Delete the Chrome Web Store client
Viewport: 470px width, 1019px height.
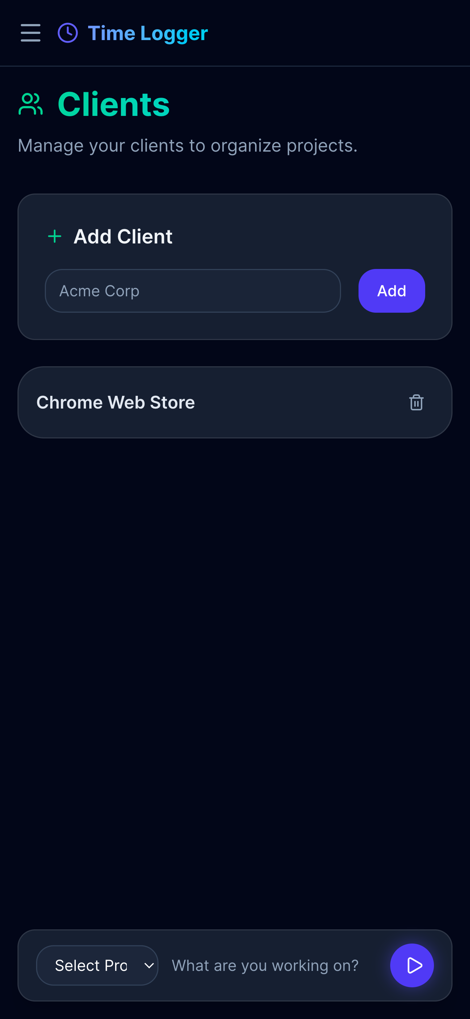point(416,402)
